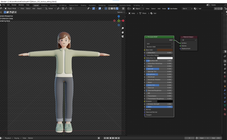Open the Physics properties tab

click(x=225, y=98)
